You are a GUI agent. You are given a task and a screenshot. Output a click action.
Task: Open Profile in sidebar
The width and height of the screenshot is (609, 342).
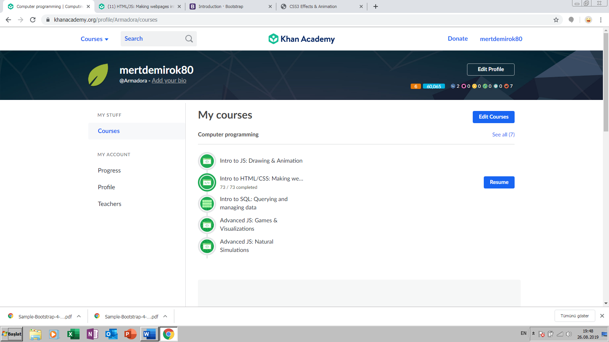point(107,187)
